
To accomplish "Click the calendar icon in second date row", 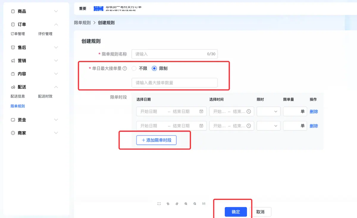I will coord(201,126).
